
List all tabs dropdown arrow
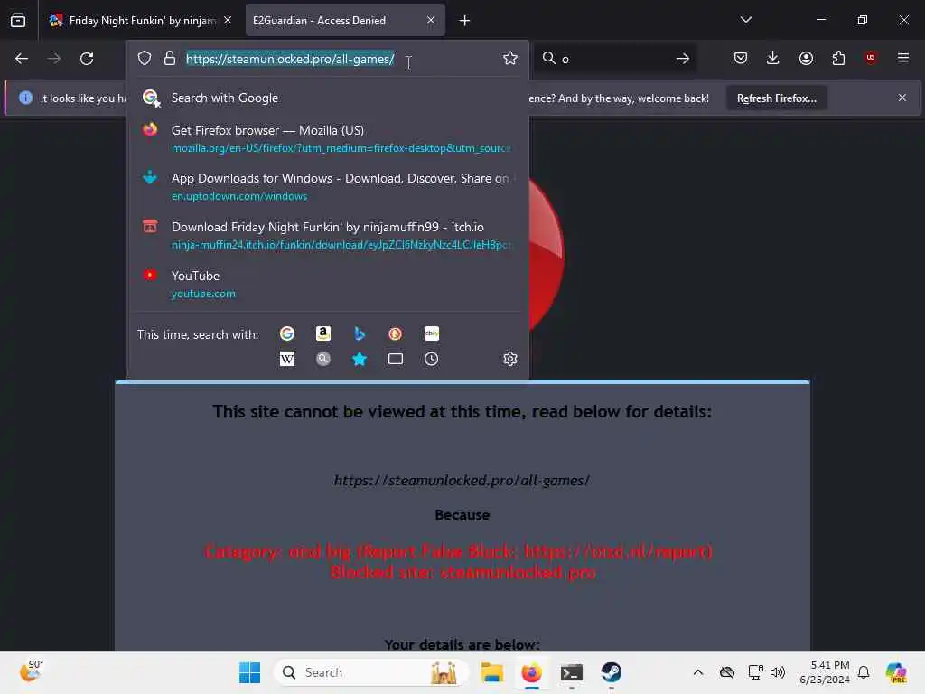click(x=745, y=20)
